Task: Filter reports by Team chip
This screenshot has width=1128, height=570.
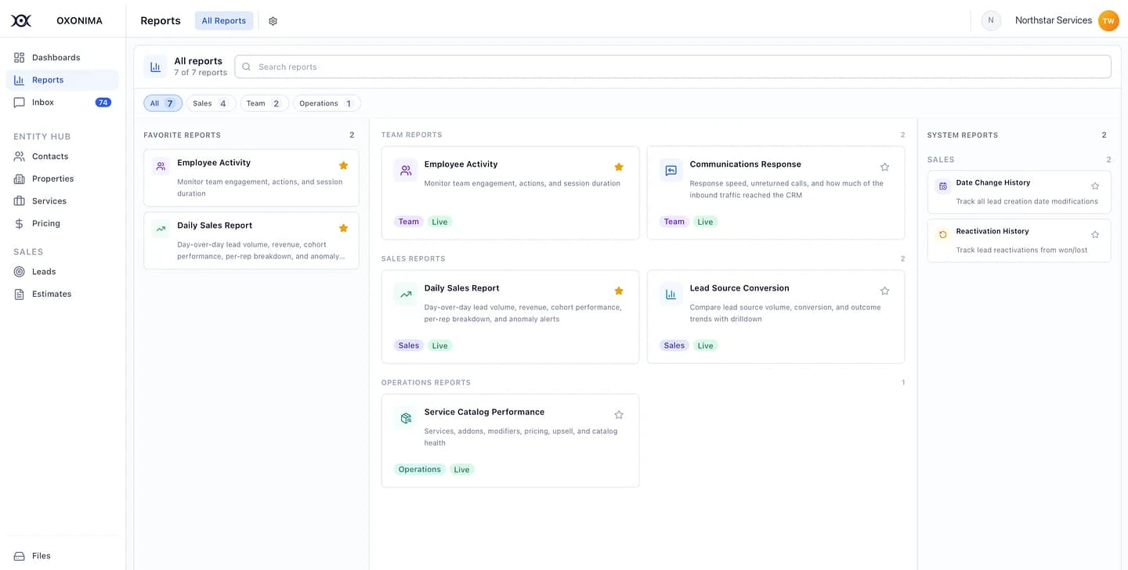Action: (x=264, y=103)
